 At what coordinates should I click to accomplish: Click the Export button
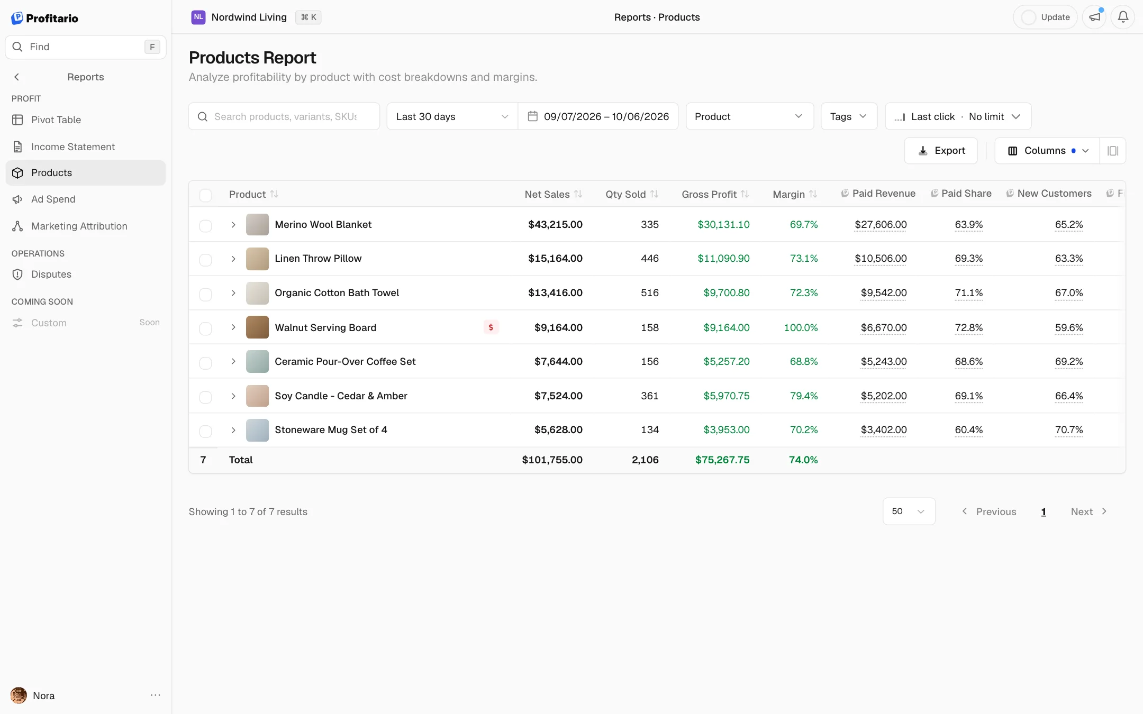(x=941, y=151)
